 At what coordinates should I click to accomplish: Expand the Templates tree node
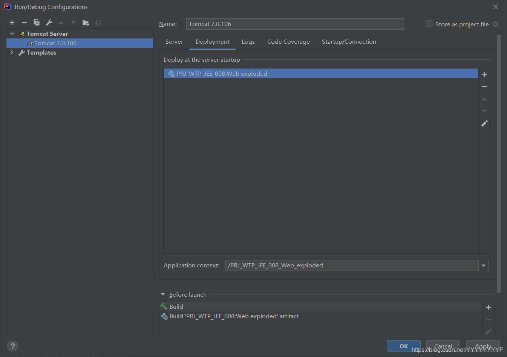click(12, 52)
